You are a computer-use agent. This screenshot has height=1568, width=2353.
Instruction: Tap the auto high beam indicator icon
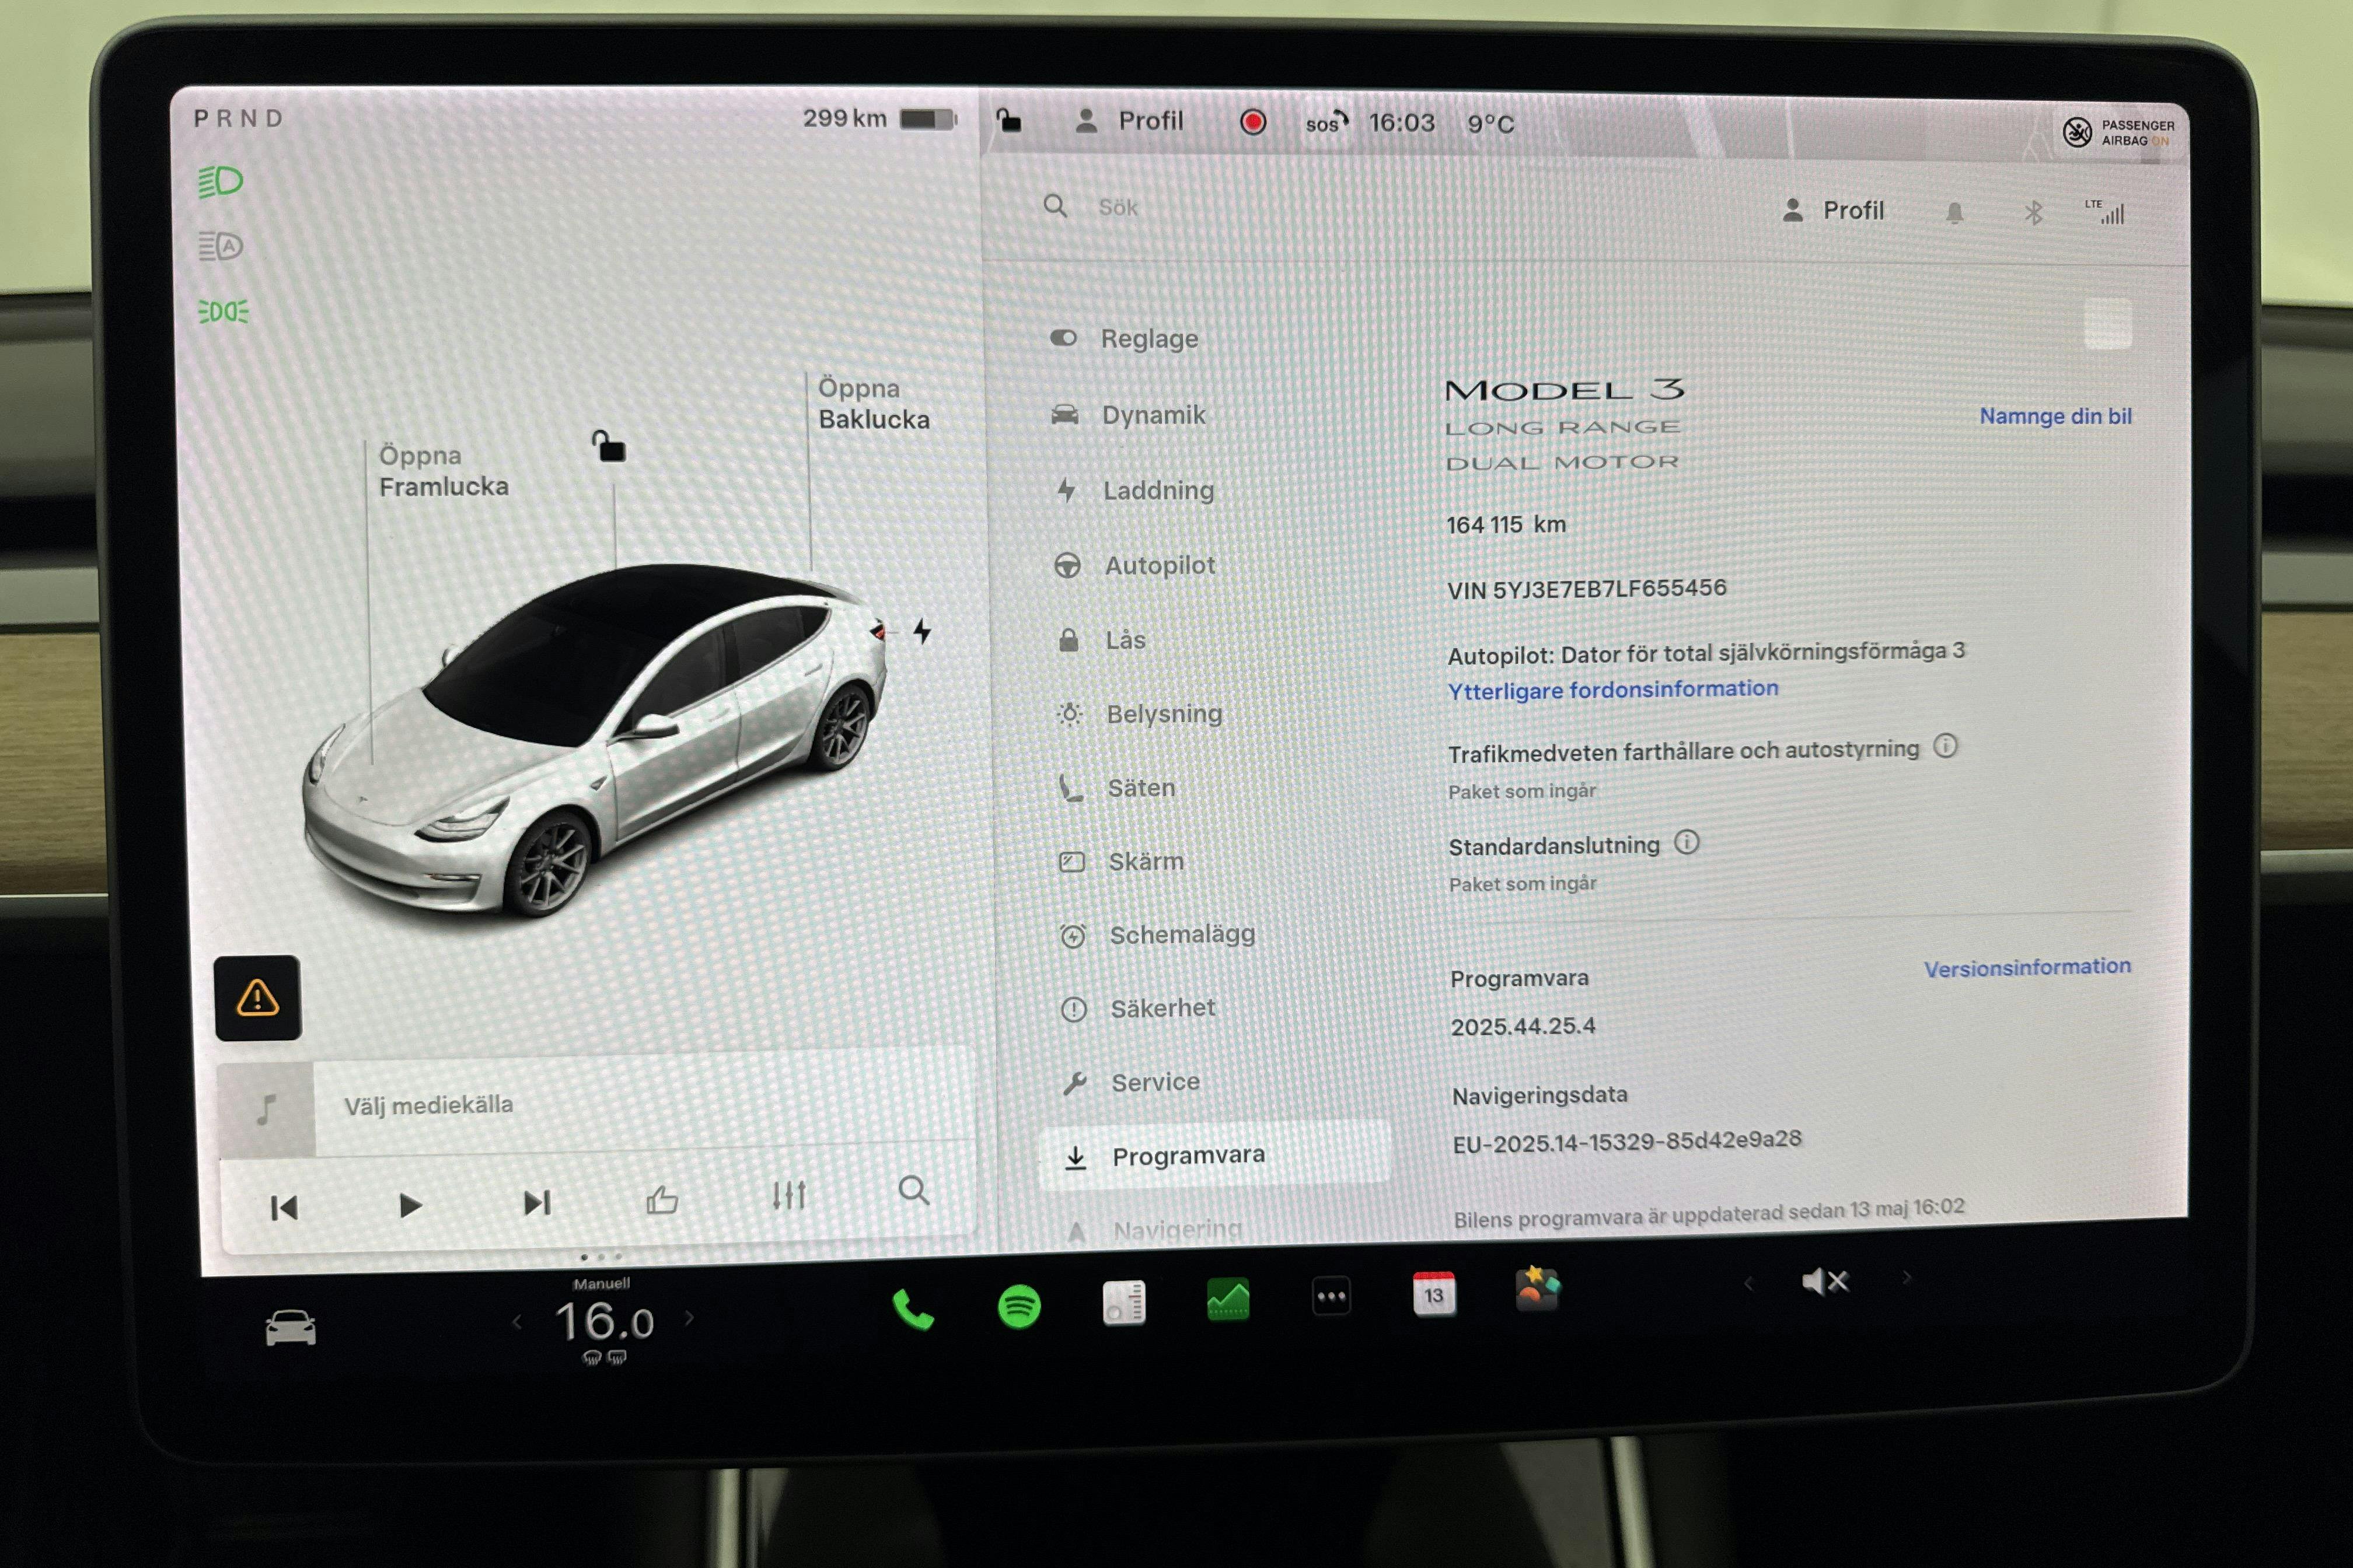pos(220,245)
